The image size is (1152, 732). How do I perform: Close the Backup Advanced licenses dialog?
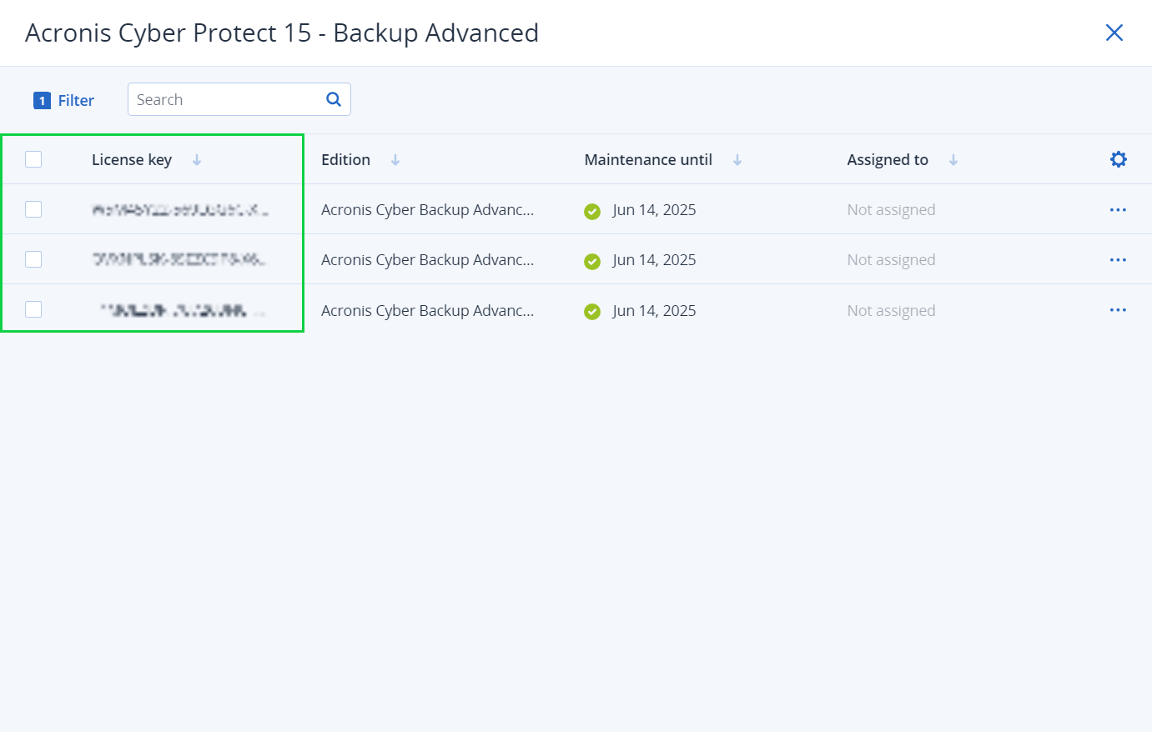coord(1114,33)
